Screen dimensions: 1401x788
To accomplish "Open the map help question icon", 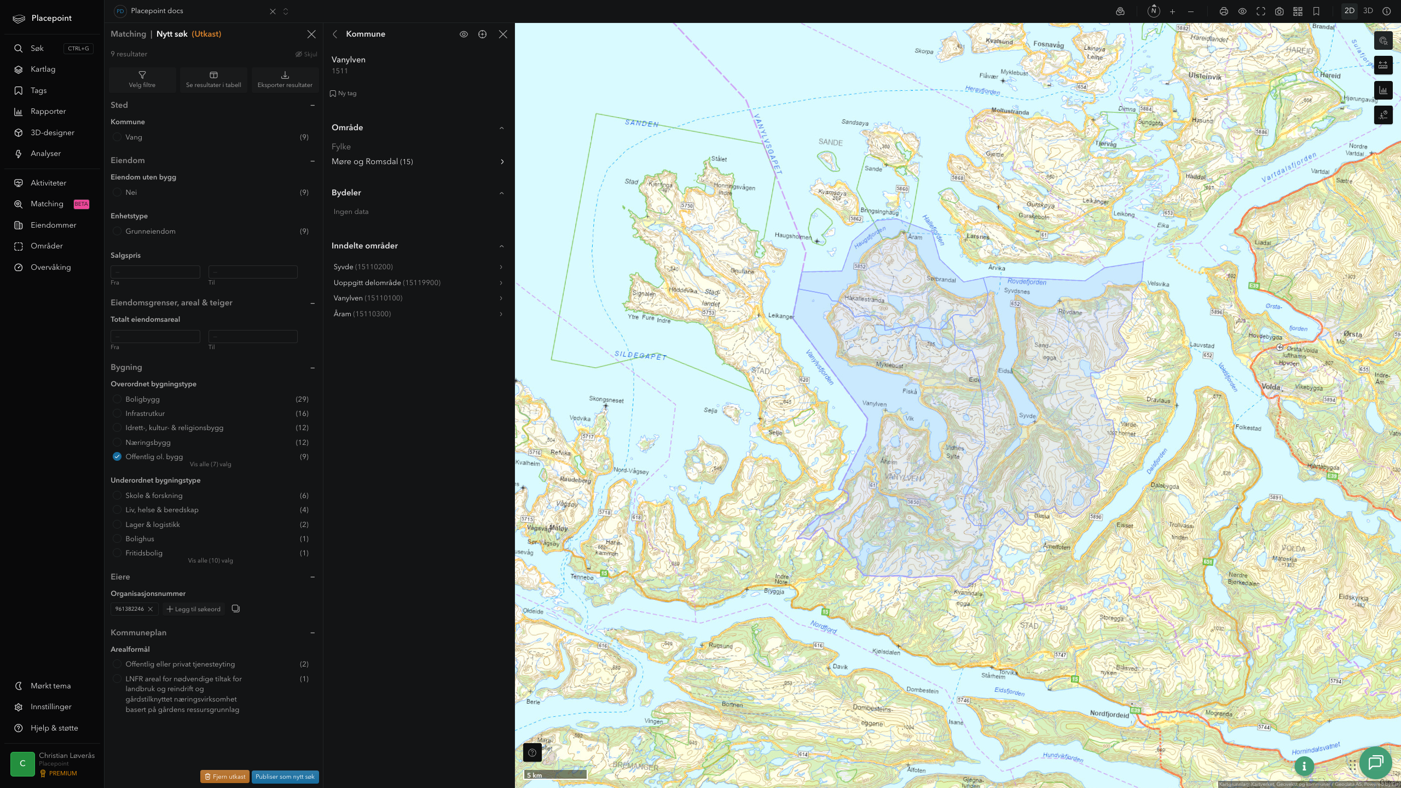I will pos(532,752).
